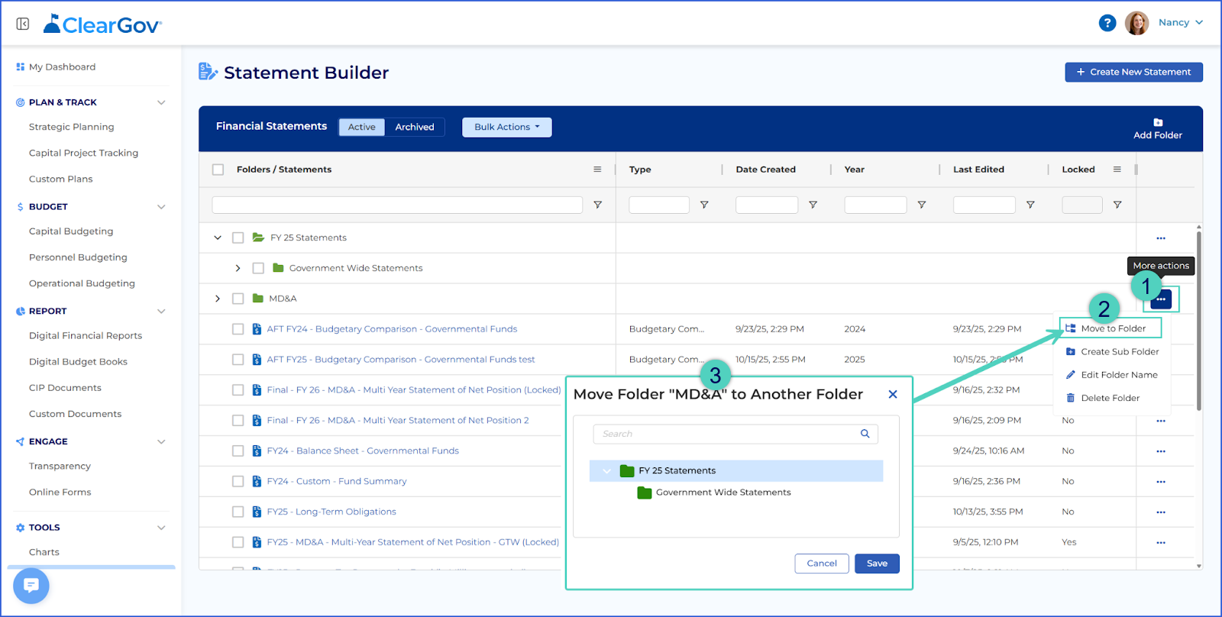Click the search magnifier in the Move Folder dialog
This screenshot has height=617, width=1222.
point(865,434)
